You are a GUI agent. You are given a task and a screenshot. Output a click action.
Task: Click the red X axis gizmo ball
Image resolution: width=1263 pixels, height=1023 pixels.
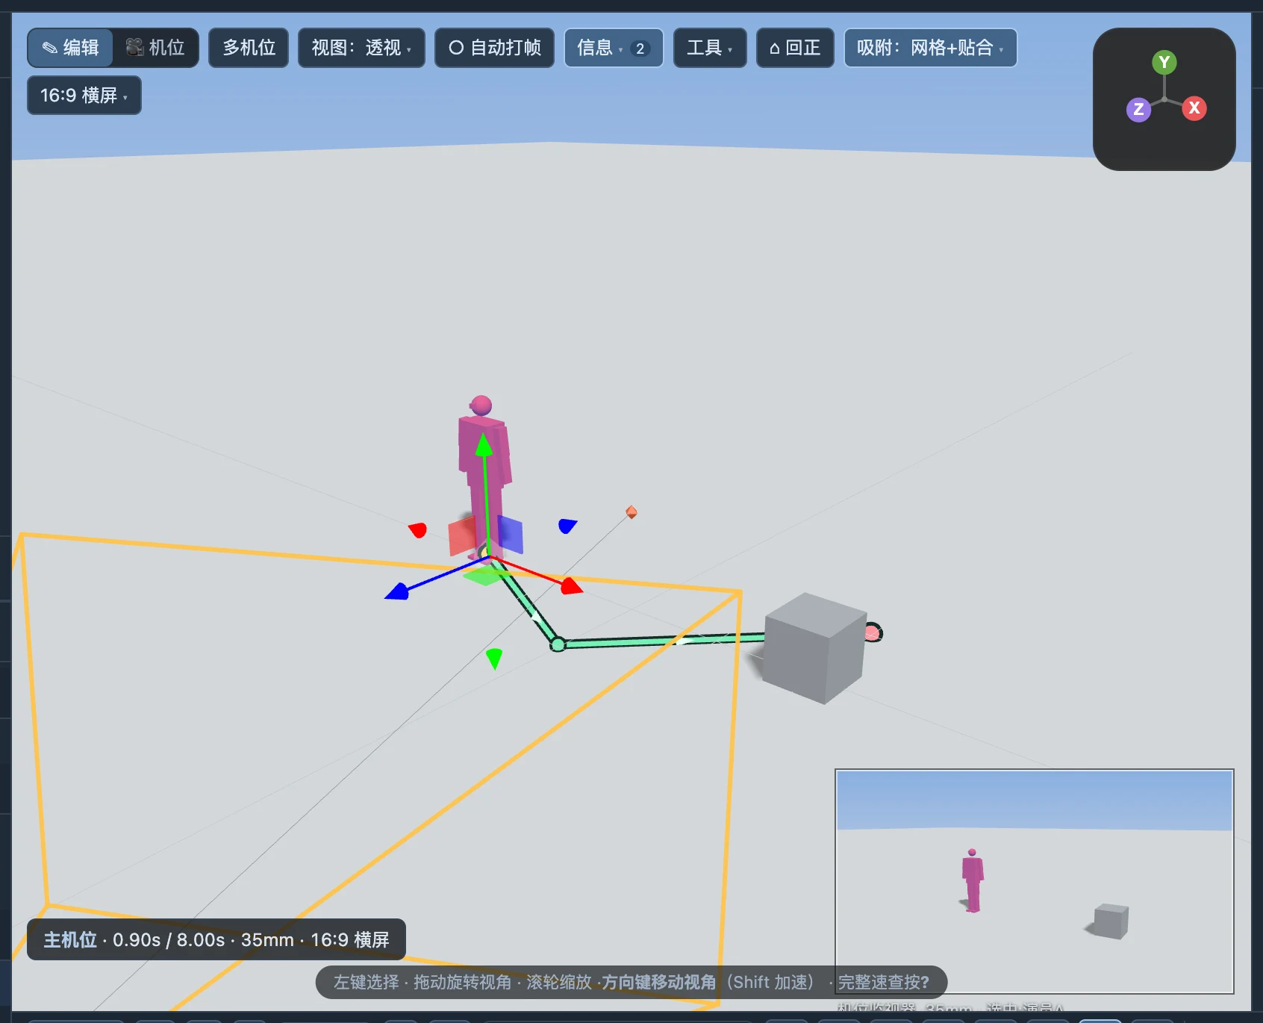pyautogui.click(x=1194, y=108)
